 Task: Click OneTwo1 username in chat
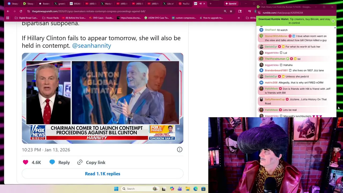click(270, 30)
